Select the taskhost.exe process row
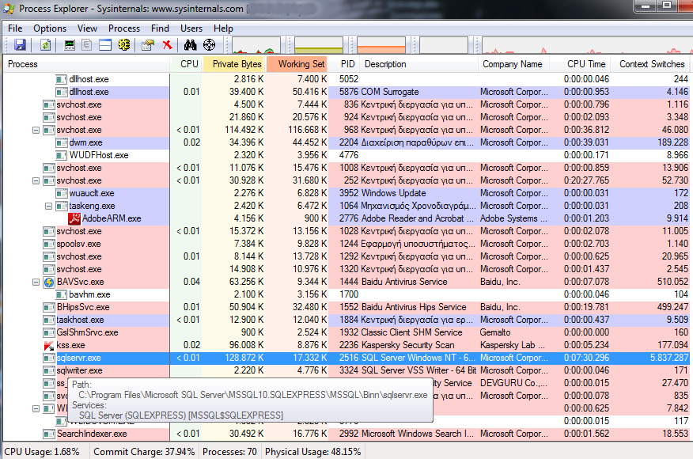 [x=346, y=321]
